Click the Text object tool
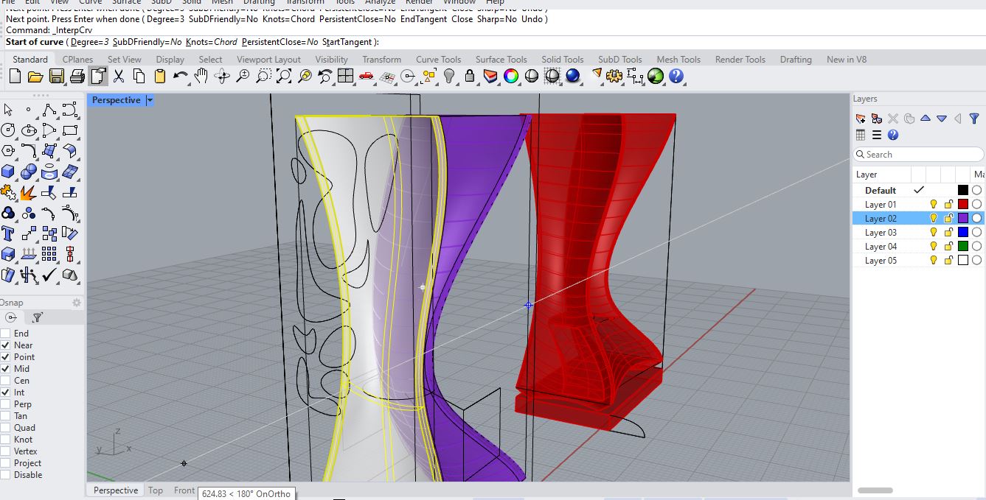This screenshot has height=500, width=986. click(8, 234)
